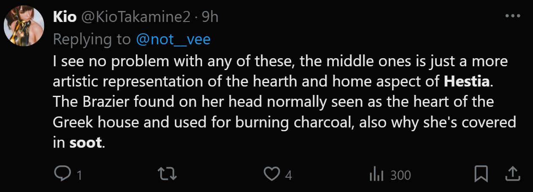Go to the @not__vee mention link
533x192 pixels.
click(173, 39)
